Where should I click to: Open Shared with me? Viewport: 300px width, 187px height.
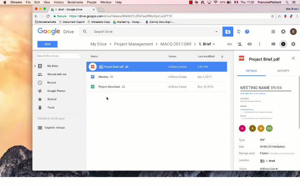click(x=57, y=74)
